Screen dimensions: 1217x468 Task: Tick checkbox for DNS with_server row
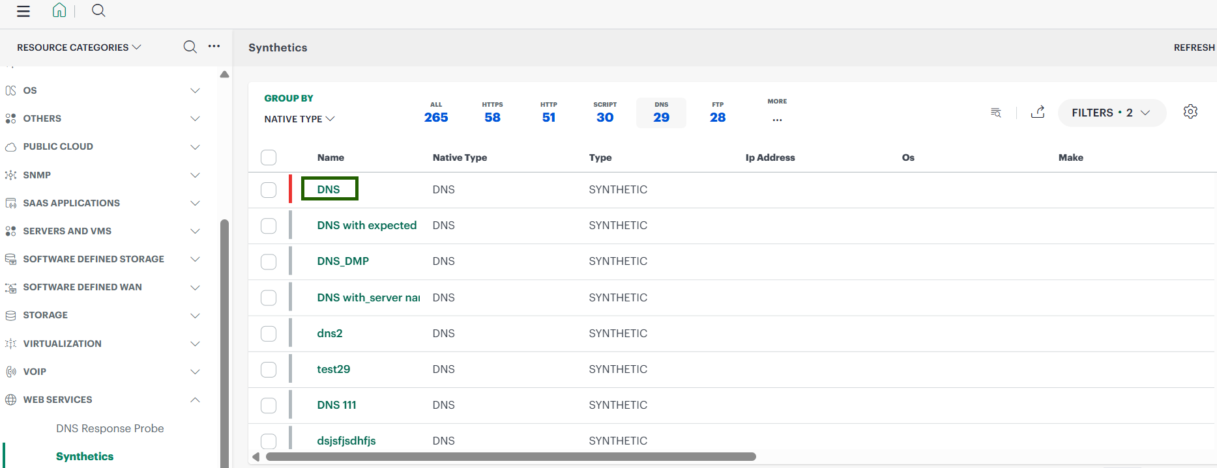tap(269, 297)
